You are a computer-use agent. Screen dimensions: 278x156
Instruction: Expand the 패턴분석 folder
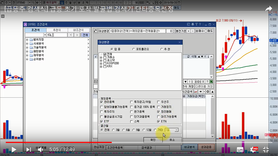point(27,51)
